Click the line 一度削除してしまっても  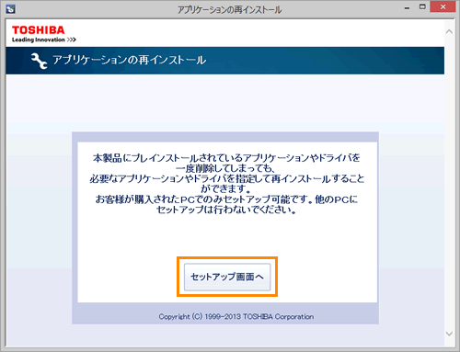pyautogui.click(x=225, y=168)
